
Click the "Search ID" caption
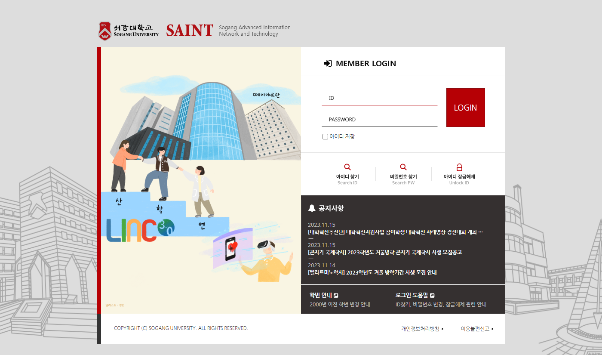[347, 183]
